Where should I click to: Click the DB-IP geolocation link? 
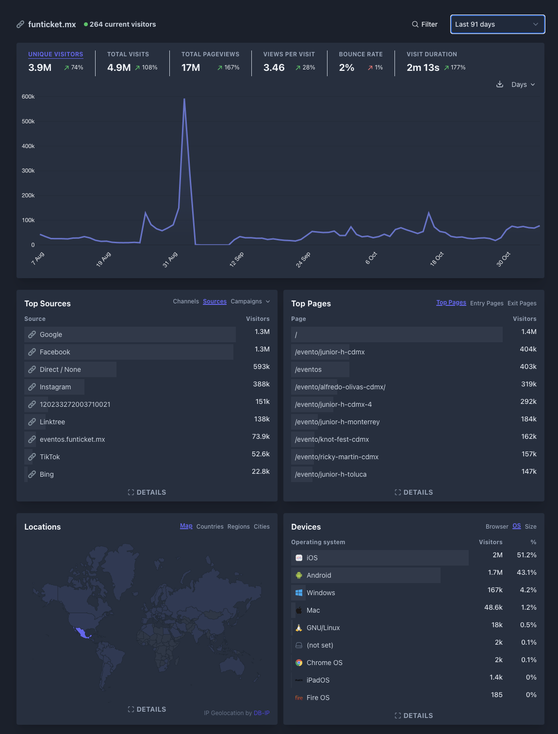tap(262, 713)
